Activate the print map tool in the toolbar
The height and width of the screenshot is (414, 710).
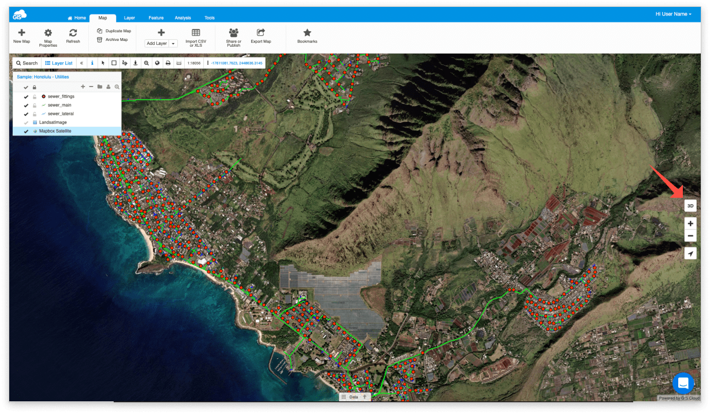point(169,63)
